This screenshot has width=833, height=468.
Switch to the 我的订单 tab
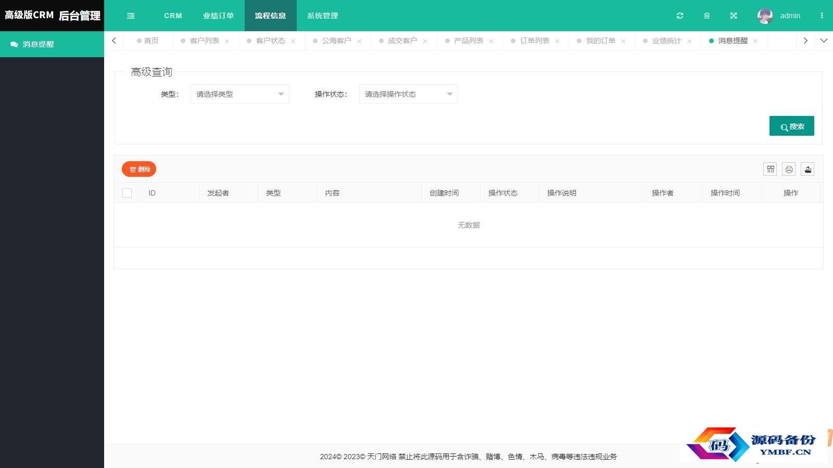coord(601,41)
